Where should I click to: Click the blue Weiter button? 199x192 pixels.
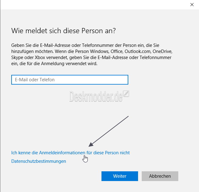(x=120, y=176)
